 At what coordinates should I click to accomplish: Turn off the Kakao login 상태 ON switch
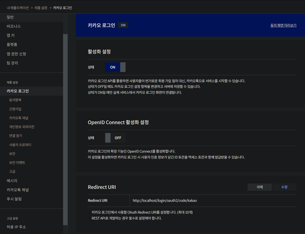[x=115, y=67]
